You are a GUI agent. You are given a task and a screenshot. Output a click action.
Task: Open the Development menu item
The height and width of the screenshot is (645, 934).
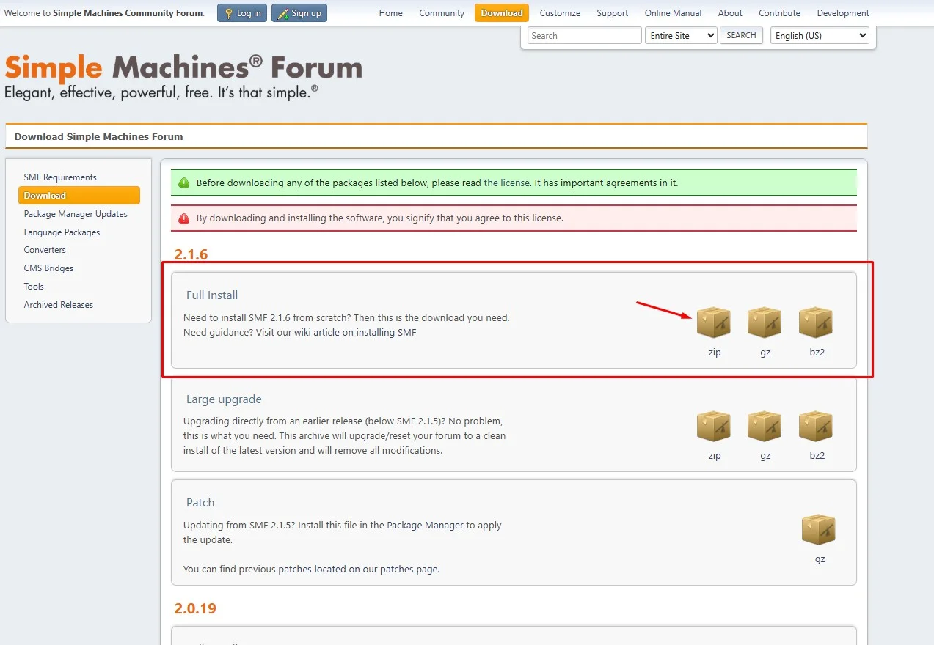click(843, 13)
